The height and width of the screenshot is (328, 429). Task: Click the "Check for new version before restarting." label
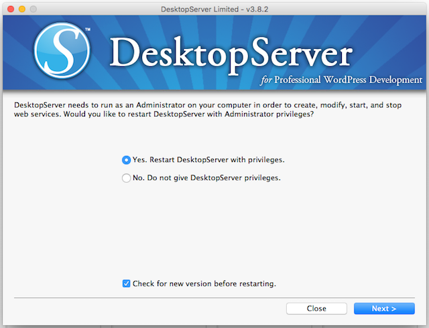[204, 284]
